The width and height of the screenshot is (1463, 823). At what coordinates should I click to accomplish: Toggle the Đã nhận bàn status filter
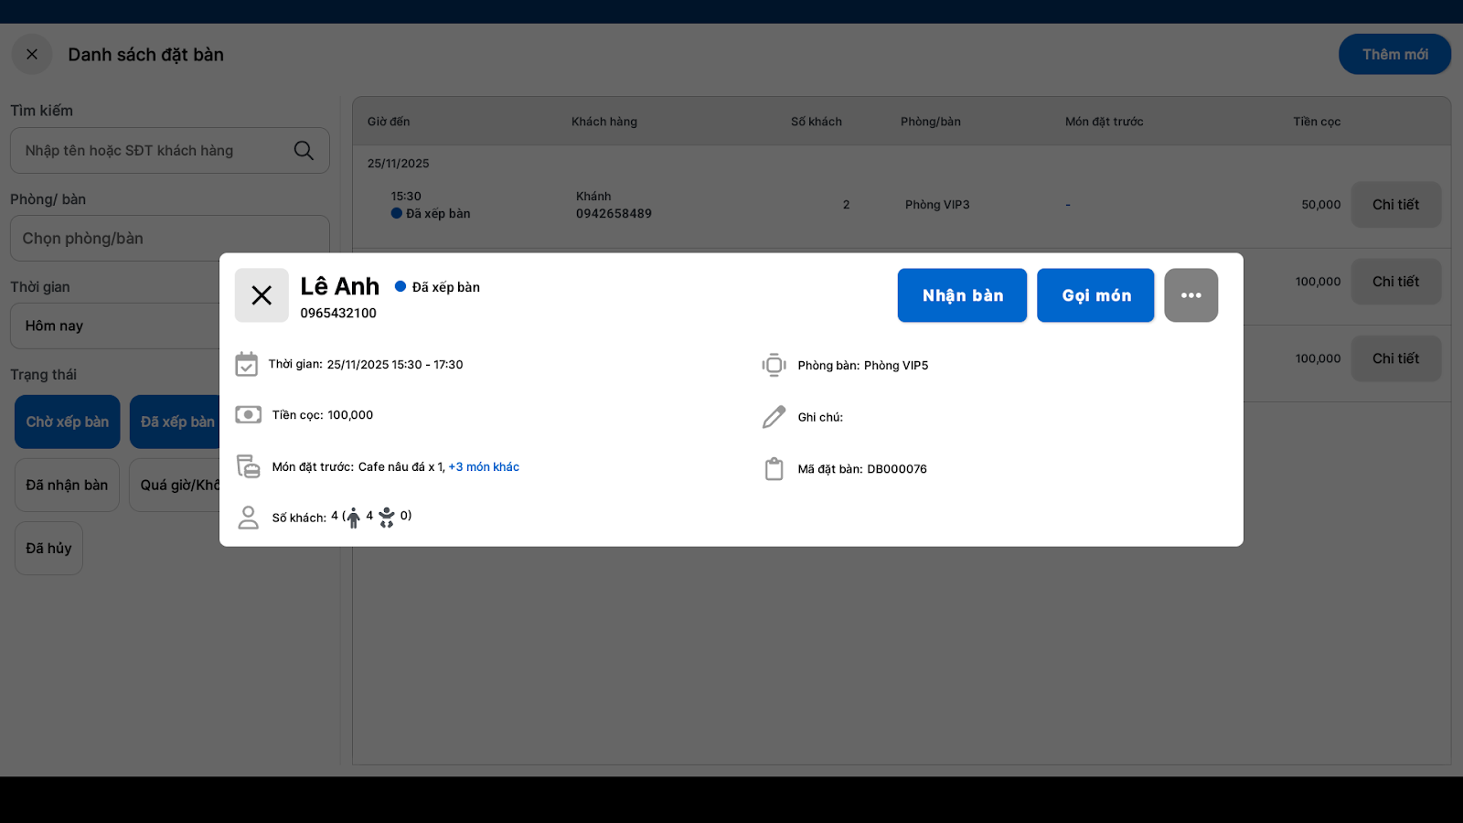click(x=67, y=485)
